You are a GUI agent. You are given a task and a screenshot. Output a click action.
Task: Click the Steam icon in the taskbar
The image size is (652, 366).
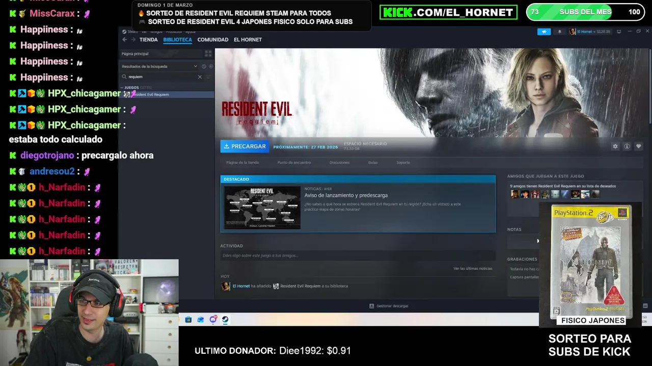coord(225,320)
